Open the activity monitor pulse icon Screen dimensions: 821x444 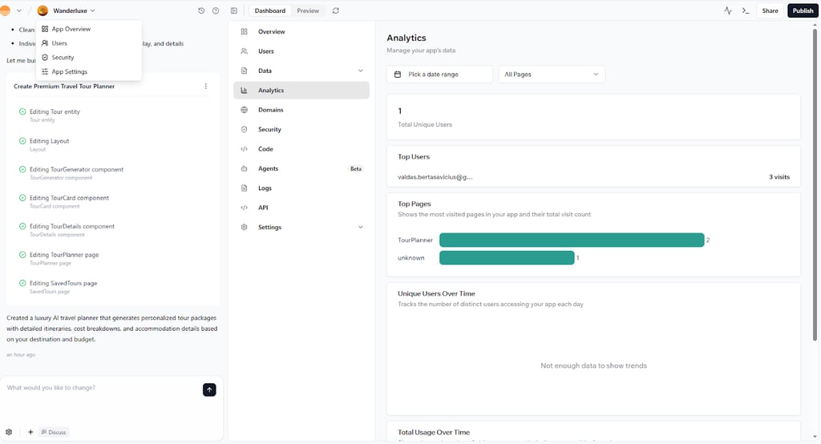pyautogui.click(x=728, y=10)
